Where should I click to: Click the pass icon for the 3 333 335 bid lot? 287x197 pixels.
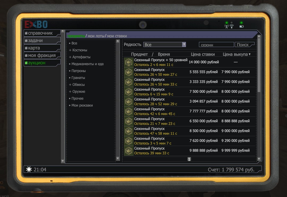coord(129,82)
